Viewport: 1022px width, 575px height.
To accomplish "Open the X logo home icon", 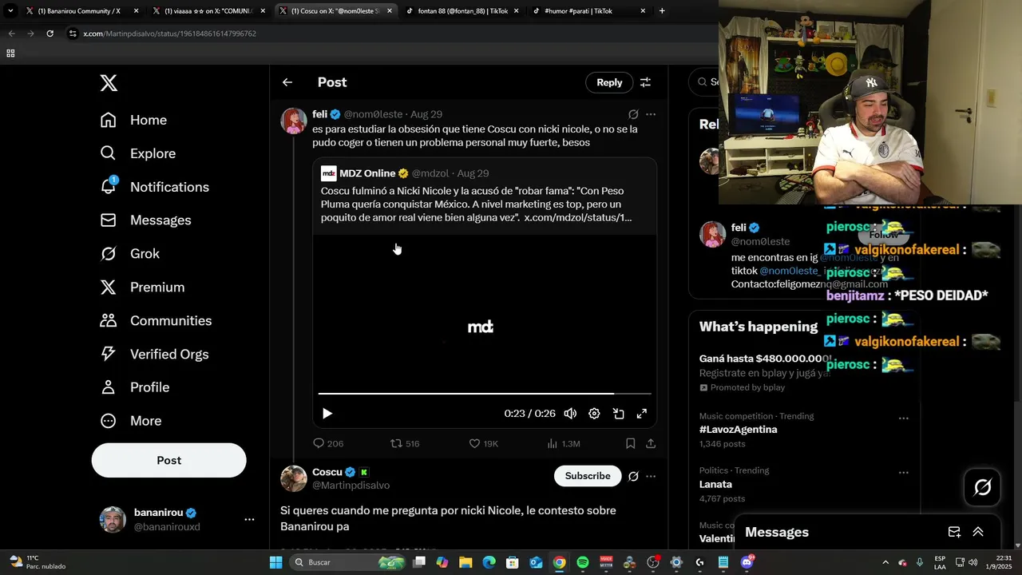I will click(x=109, y=82).
